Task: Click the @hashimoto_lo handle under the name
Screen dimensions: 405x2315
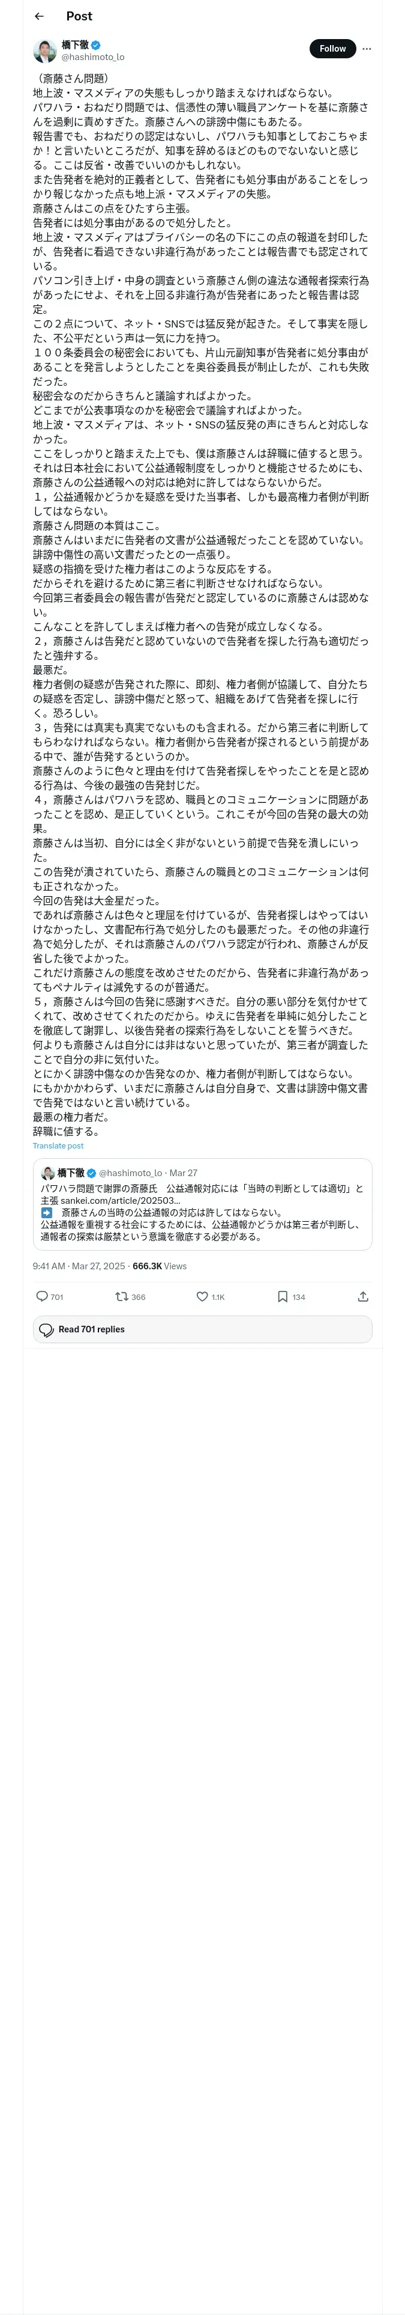Action: (x=92, y=56)
